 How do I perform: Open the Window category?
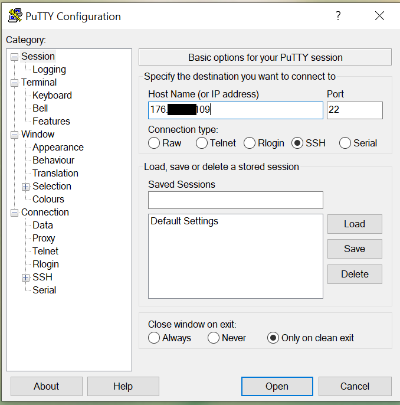38,135
